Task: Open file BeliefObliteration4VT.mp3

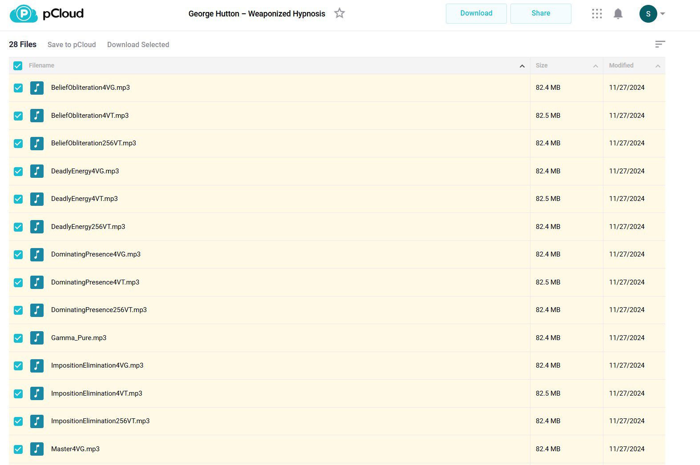Action: coord(90,116)
